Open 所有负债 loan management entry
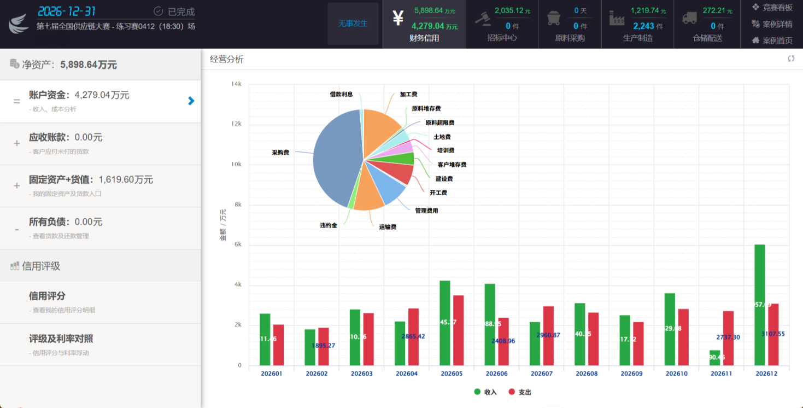Screen dimensions: 803x408 click(x=101, y=228)
